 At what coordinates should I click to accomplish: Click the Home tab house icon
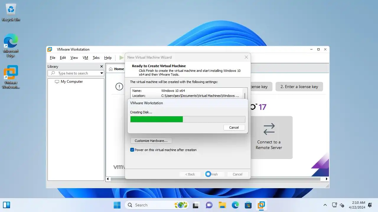(111, 69)
